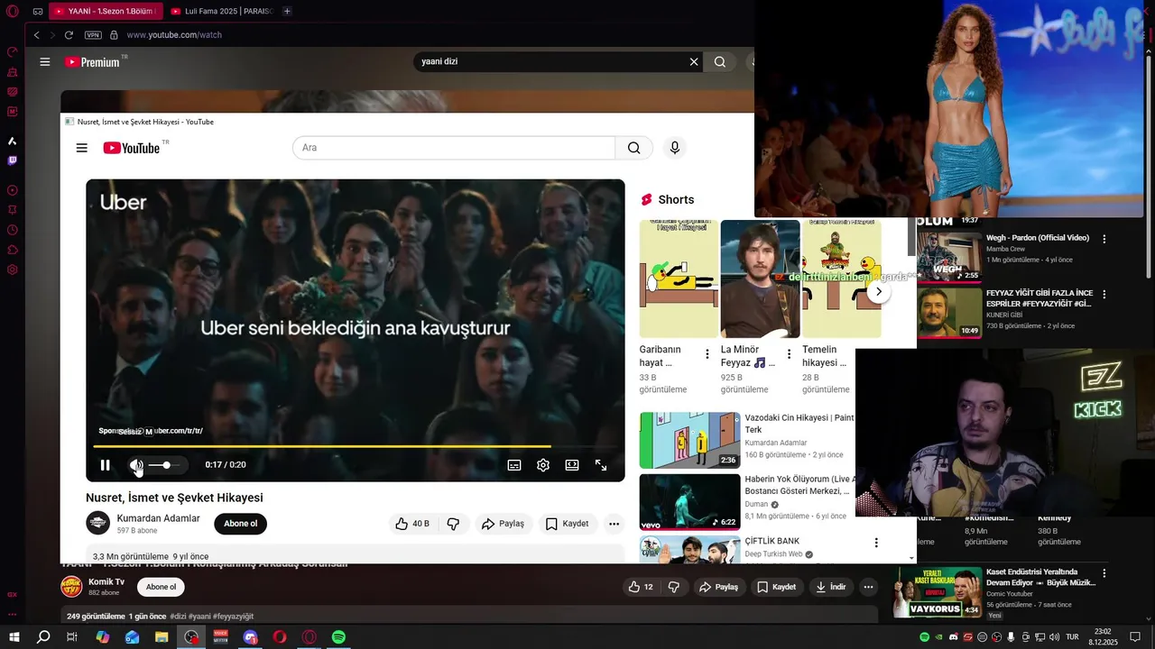Go to YouTube home via white logo
Screen dimensions: 1155x649
point(132,148)
